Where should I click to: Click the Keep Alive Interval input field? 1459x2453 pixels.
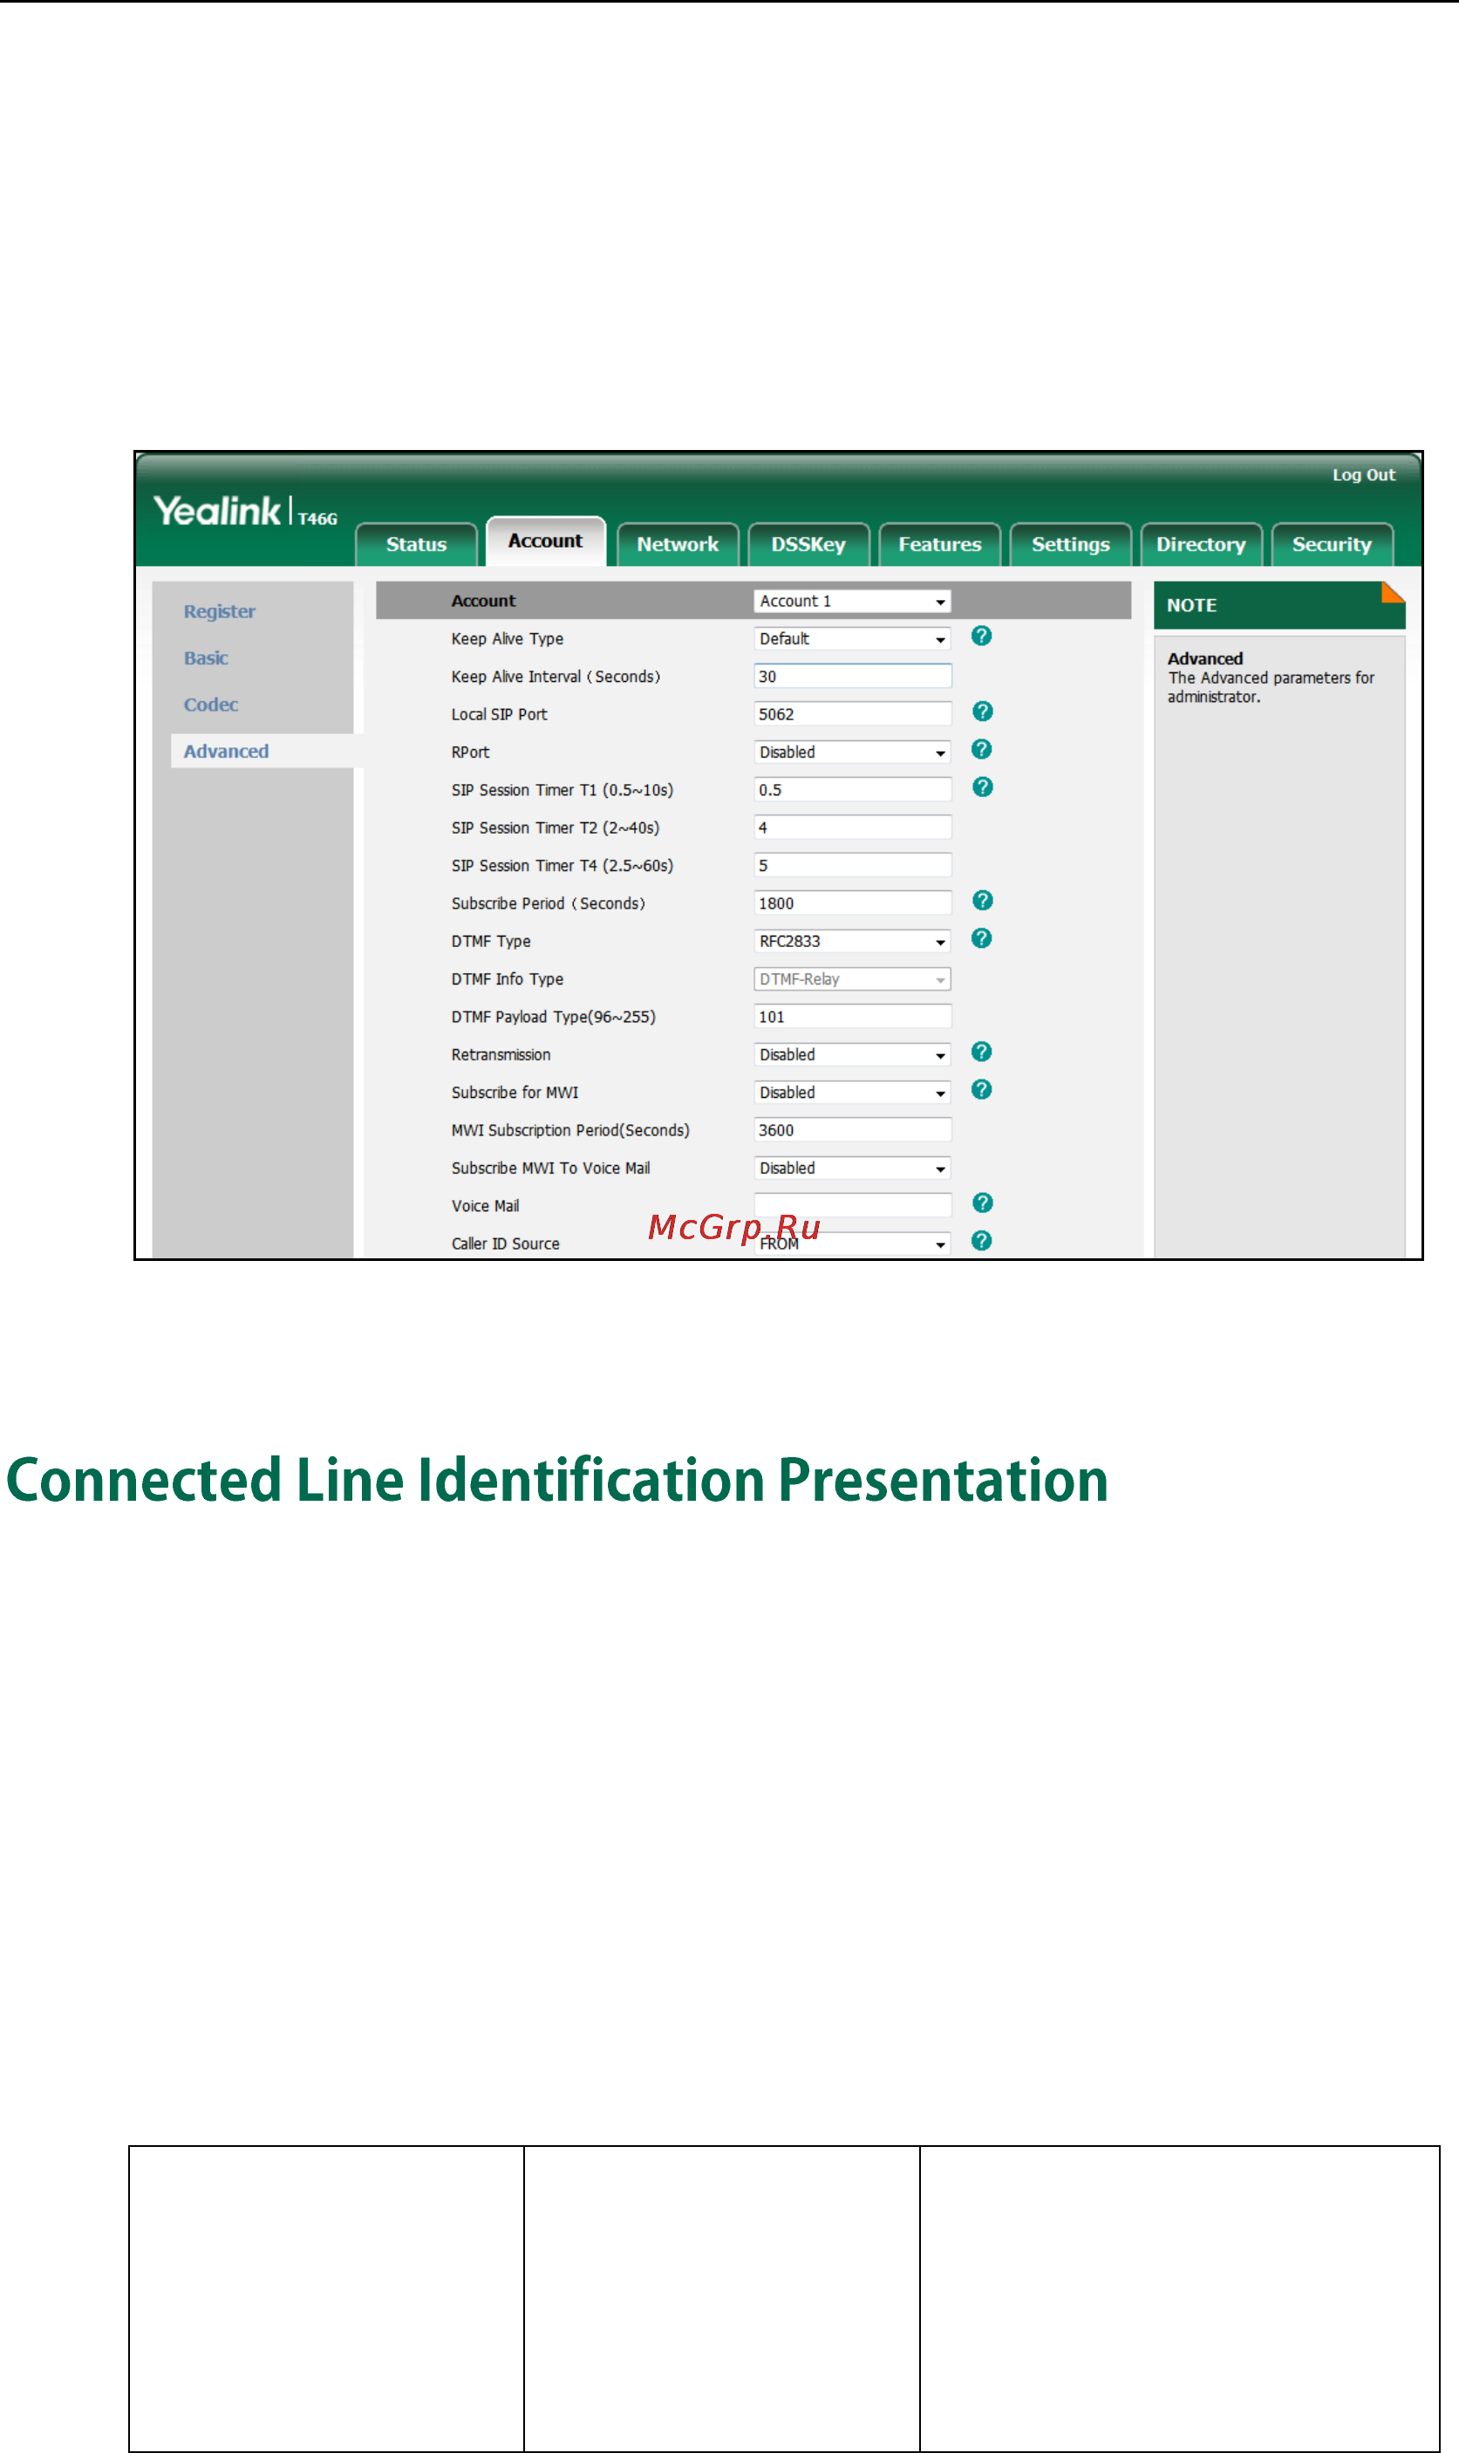point(852,676)
